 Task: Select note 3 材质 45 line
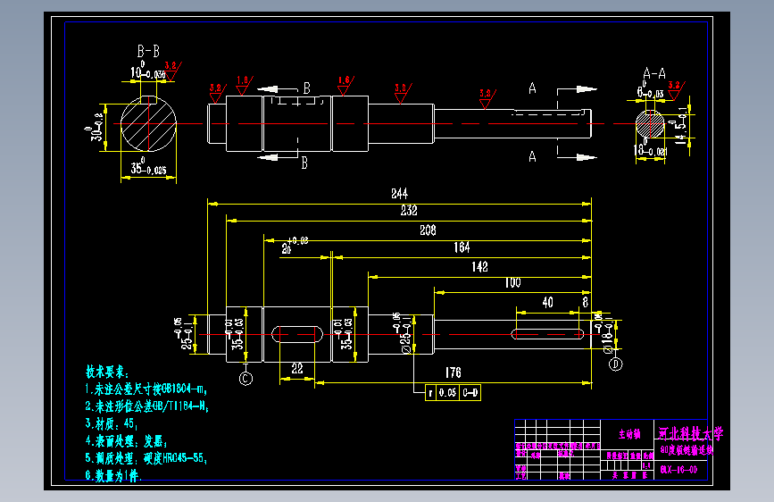[x=111, y=424]
